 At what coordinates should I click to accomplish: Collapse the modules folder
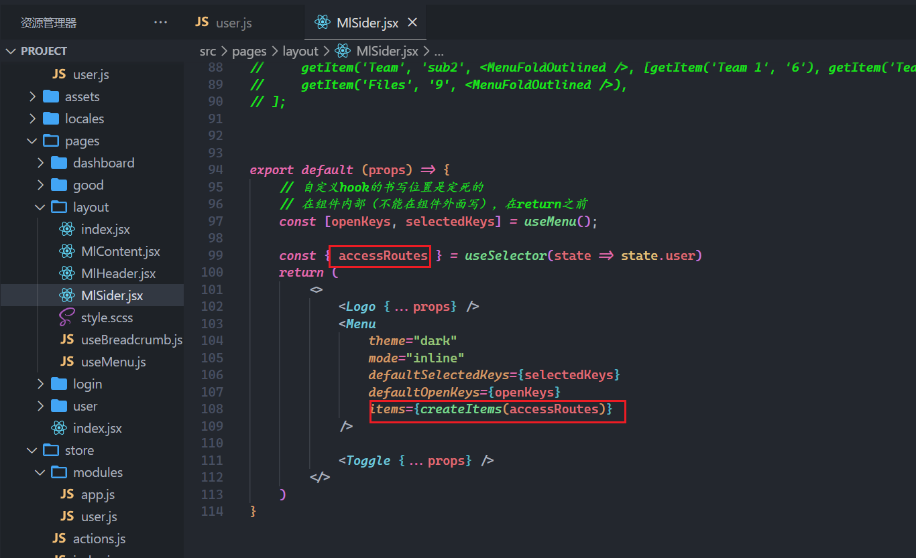click(41, 473)
